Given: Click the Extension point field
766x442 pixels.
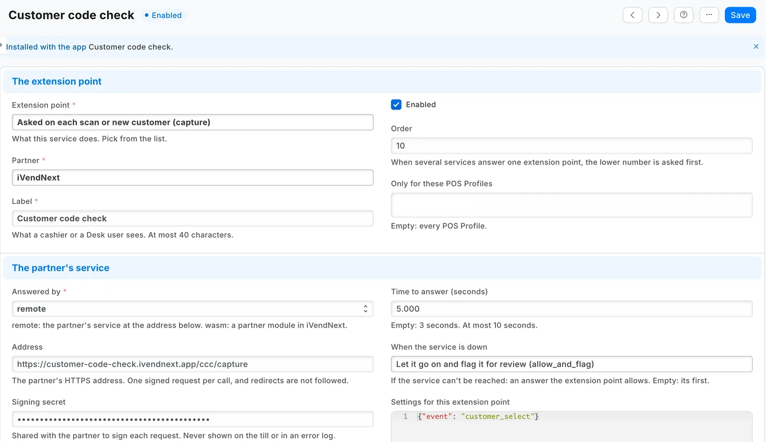Looking at the screenshot, I should pyautogui.click(x=192, y=122).
